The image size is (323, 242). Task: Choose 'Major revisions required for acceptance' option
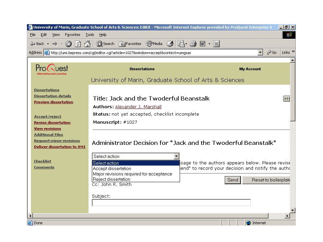(136, 174)
